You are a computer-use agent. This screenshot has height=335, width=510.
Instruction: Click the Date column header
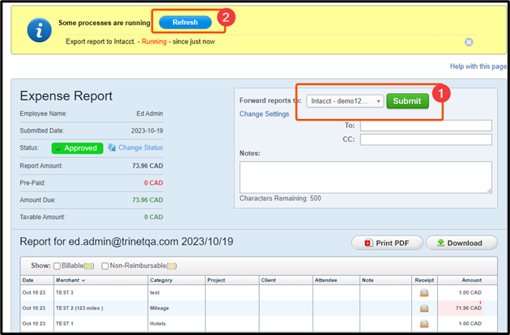pyautogui.click(x=29, y=280)
